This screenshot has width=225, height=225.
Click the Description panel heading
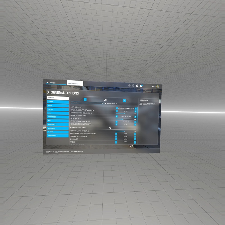[144, 100]
